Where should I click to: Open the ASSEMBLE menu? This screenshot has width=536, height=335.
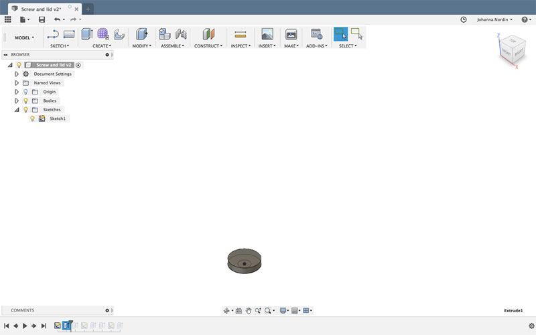tap(172, 46)
